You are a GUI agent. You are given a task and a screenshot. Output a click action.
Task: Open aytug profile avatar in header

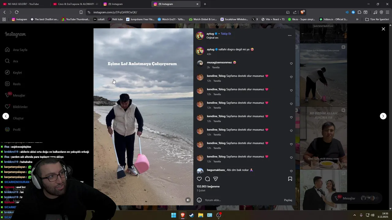pos(200,36)
